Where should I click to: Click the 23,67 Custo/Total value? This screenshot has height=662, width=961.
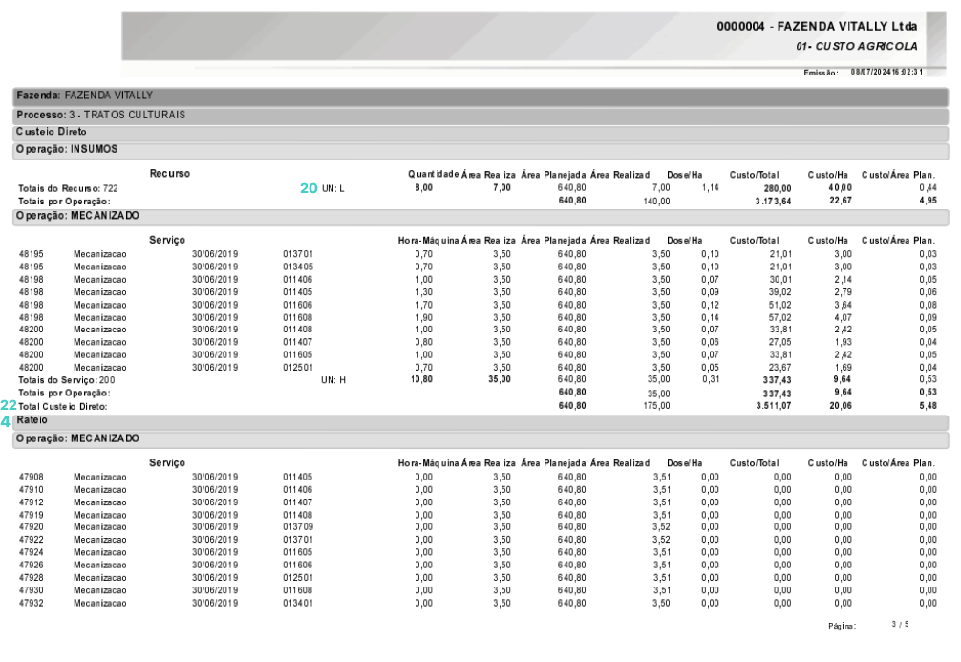pyautogui.click(x=780, y=368)
